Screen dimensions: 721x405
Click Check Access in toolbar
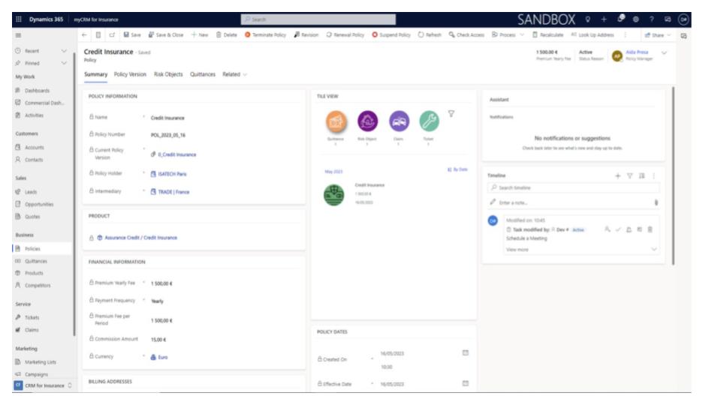tap(466, 35)
